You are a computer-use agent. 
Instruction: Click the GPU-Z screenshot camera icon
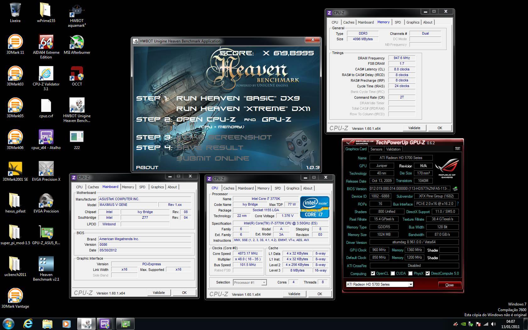(x=458, y=148)
